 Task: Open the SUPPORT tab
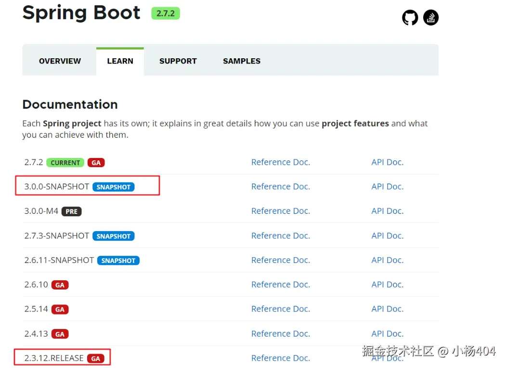point(178,61)
